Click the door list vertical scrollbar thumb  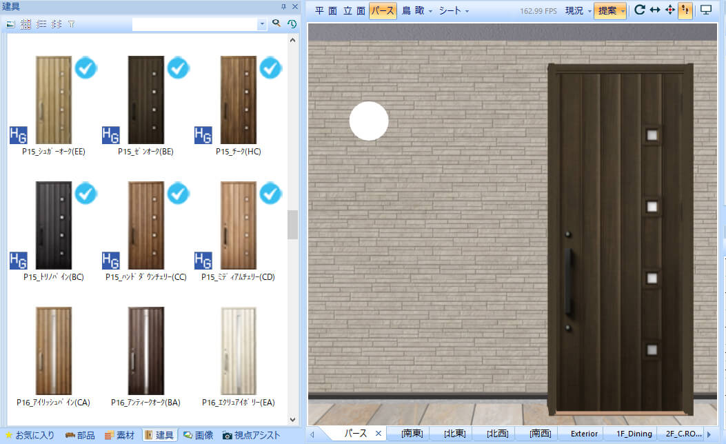click(292, 224)
